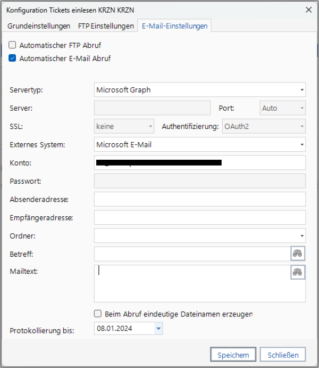Click inside the Mailtext text area
This screenshot has height=368, width=319.
click(191, 288)
